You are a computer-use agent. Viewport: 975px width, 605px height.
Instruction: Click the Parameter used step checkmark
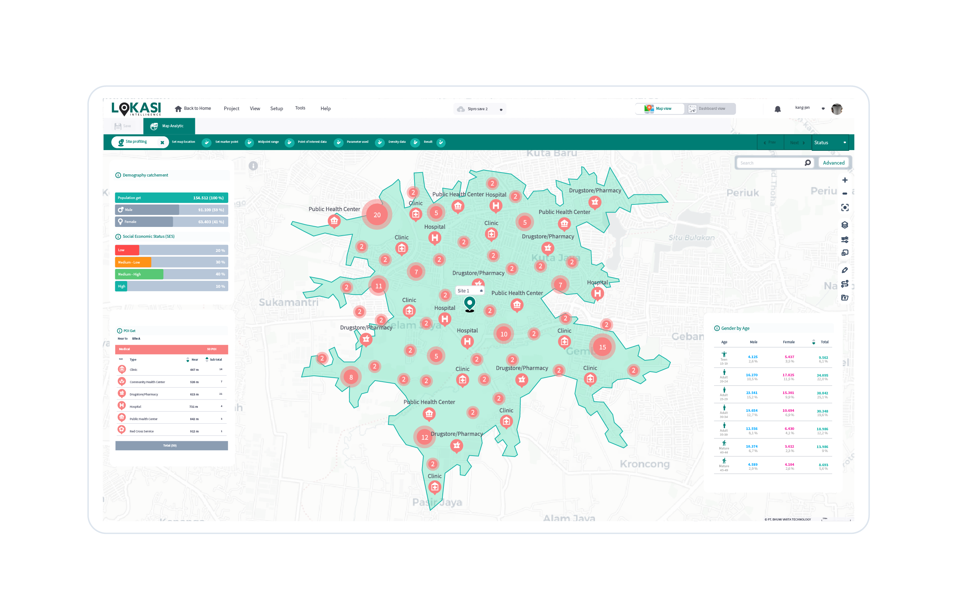[379, 142]
